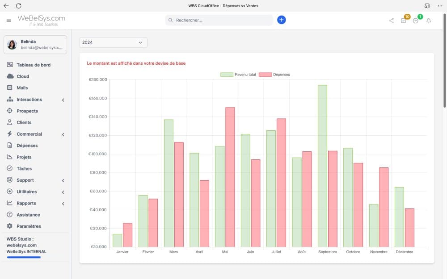Toggle Revenu total legend series

click(238, 75)
